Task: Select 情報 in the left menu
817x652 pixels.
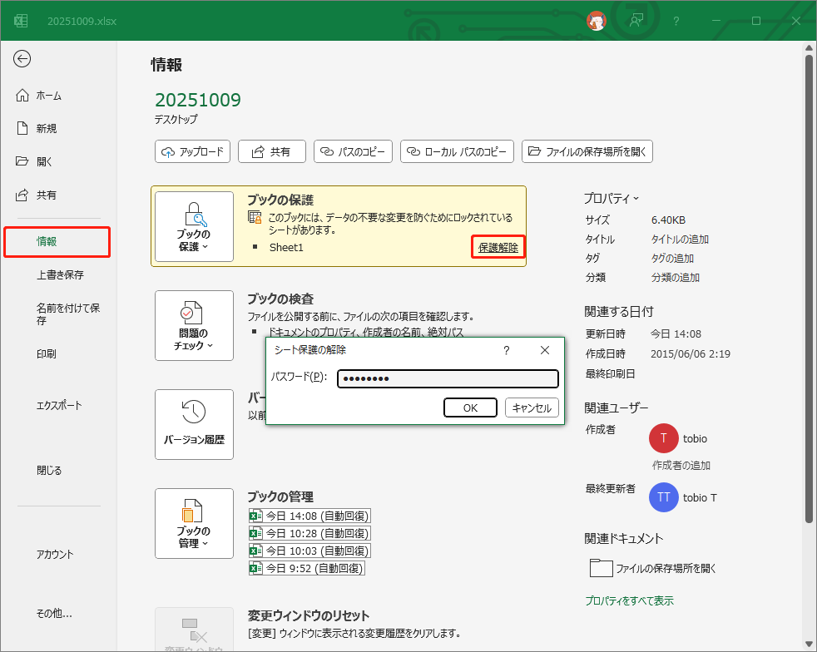Action: tap(57, 241)
